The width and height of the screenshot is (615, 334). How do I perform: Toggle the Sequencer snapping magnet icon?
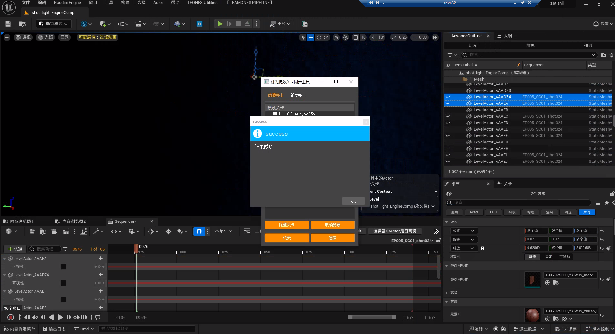(x=199, y=231)
